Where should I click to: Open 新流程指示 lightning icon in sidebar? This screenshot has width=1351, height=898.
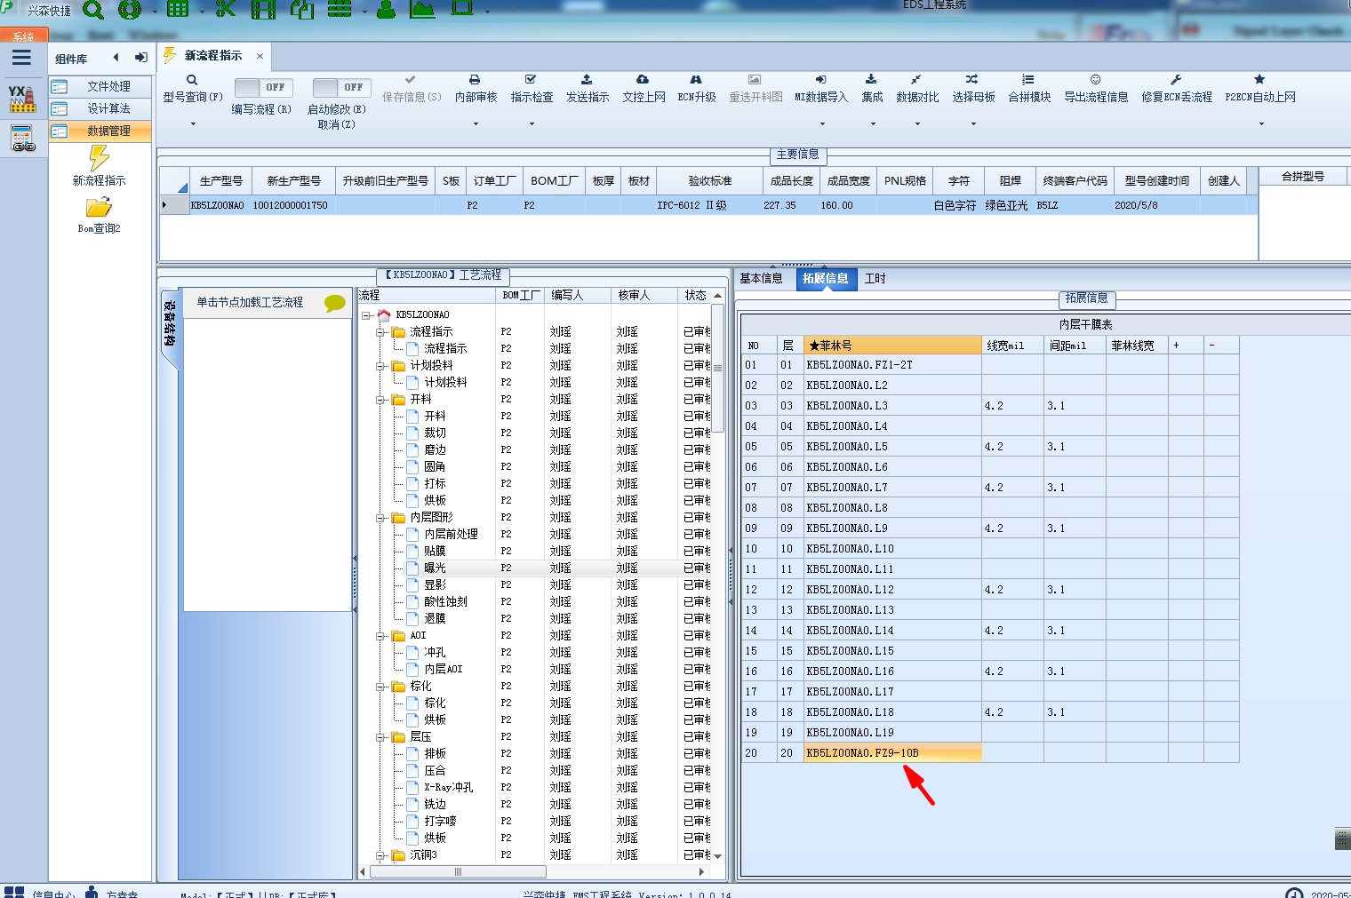click(x=99, y=159)
